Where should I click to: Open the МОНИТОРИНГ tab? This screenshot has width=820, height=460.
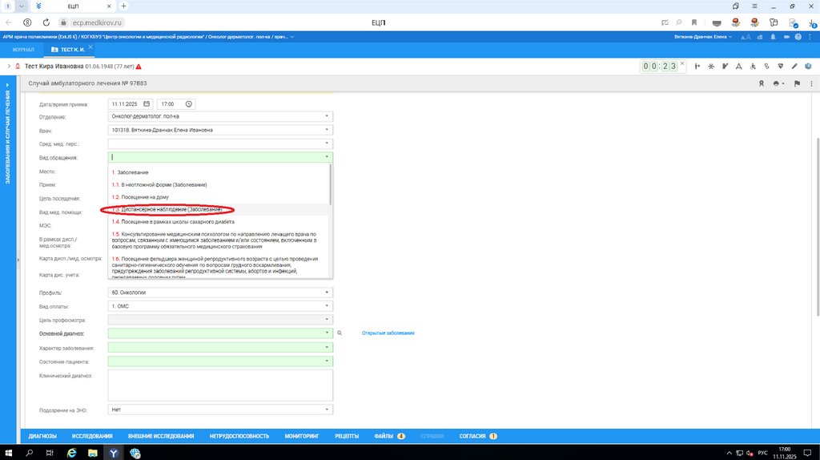point(302,436)
